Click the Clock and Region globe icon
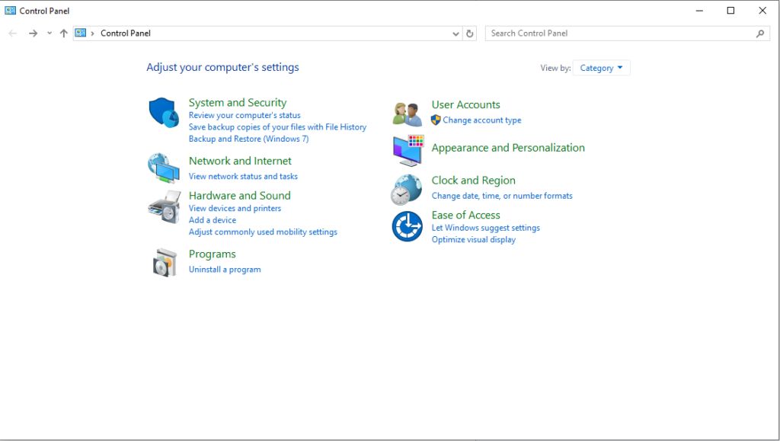Screen dimensions: 780x441 coord(407,189)
